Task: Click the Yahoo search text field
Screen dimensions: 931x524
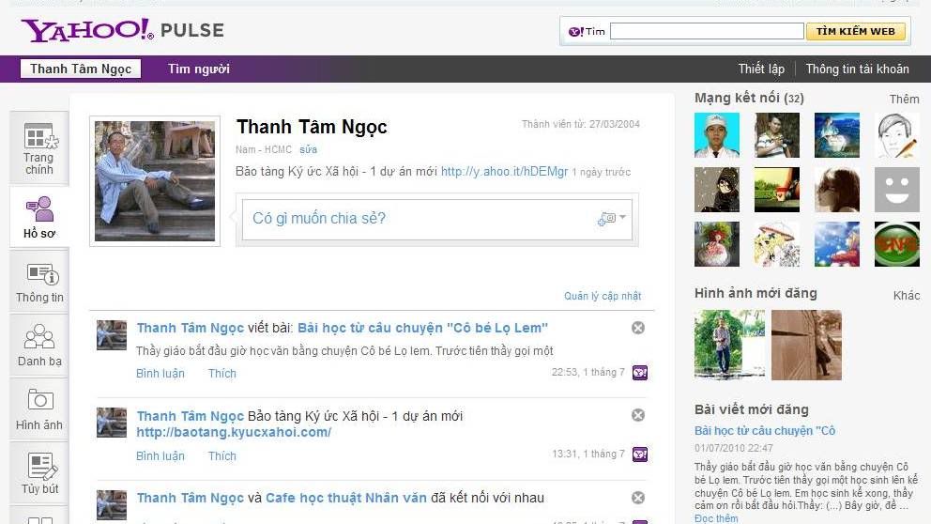Action: pos(706,32)
